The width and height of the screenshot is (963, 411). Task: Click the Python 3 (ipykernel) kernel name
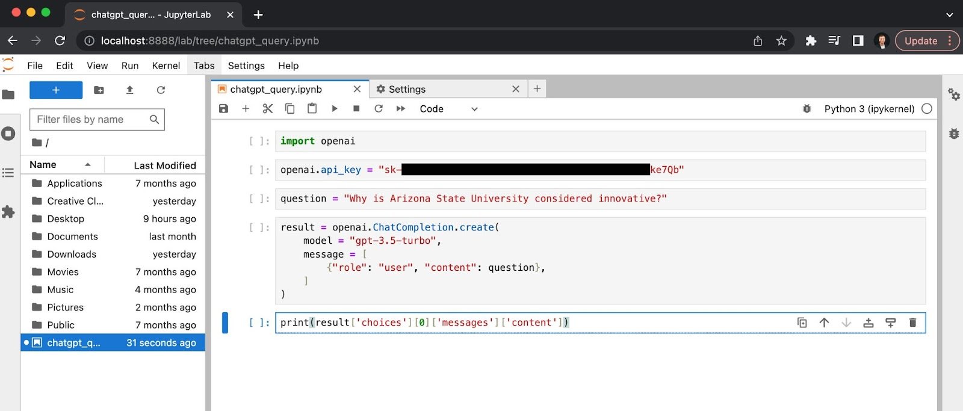click(x=869, y=109)
